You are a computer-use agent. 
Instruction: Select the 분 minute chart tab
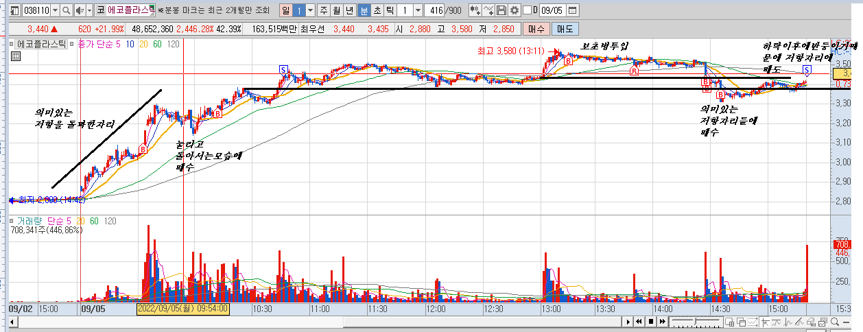pyautogui.click(x=364, y=10)
